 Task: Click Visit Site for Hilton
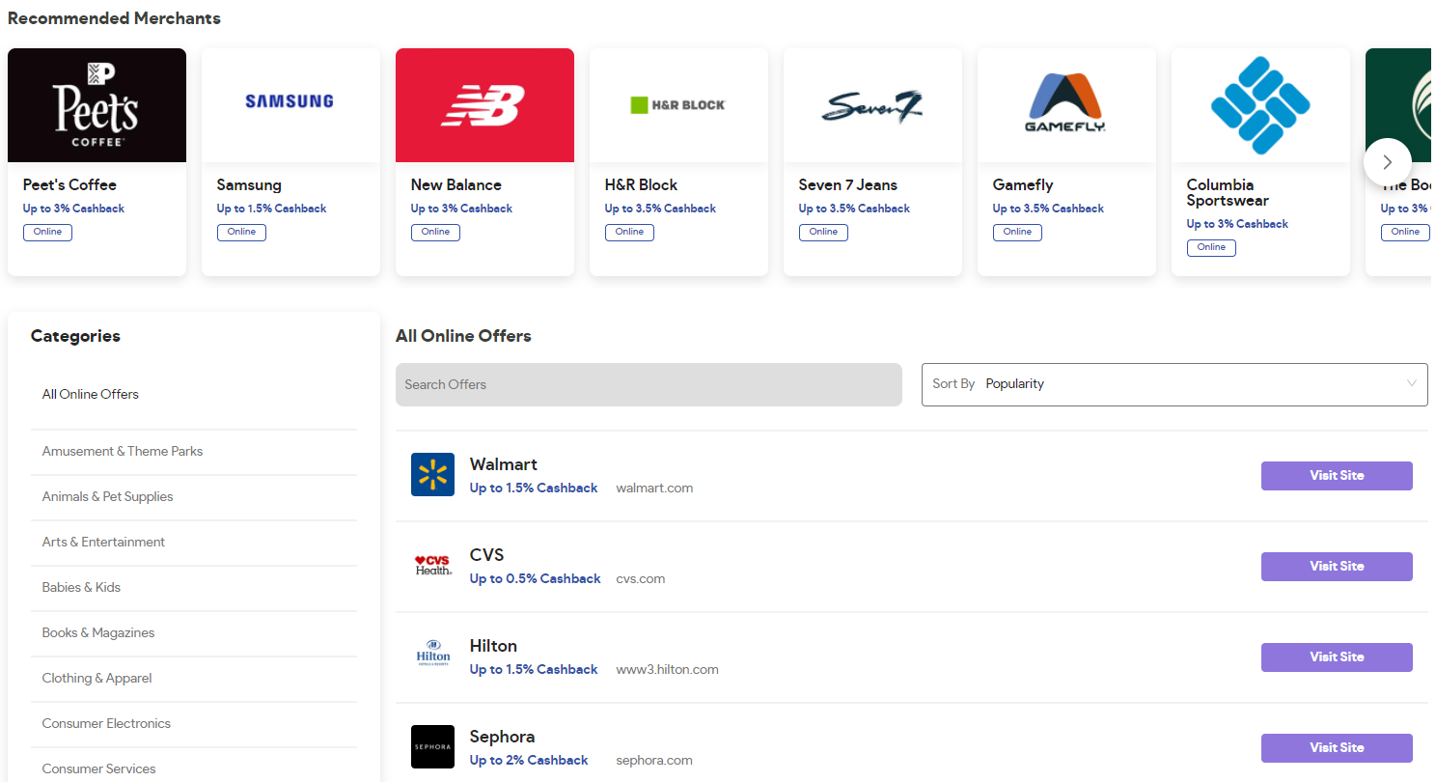point(1337,656)
